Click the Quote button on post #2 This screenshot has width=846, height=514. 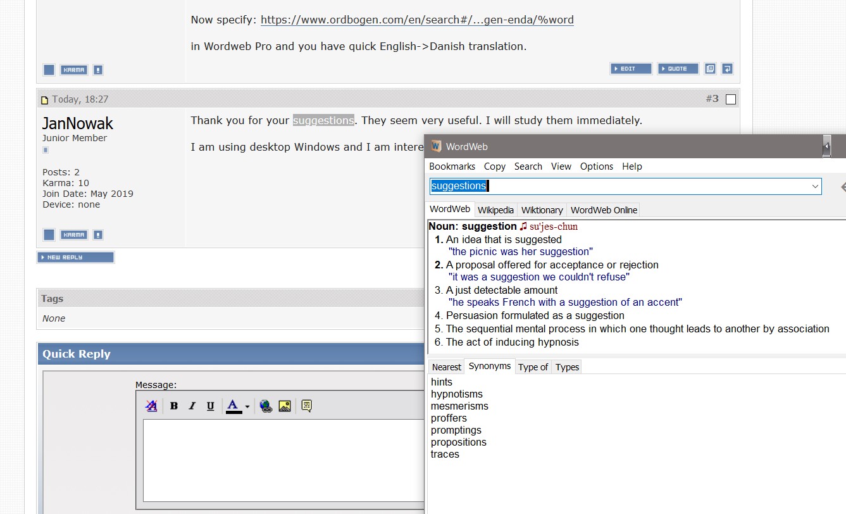pyautogui.click(x=678, y=69)
